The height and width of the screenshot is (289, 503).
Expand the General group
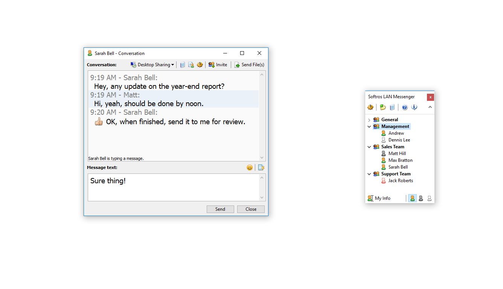point(369,119)
